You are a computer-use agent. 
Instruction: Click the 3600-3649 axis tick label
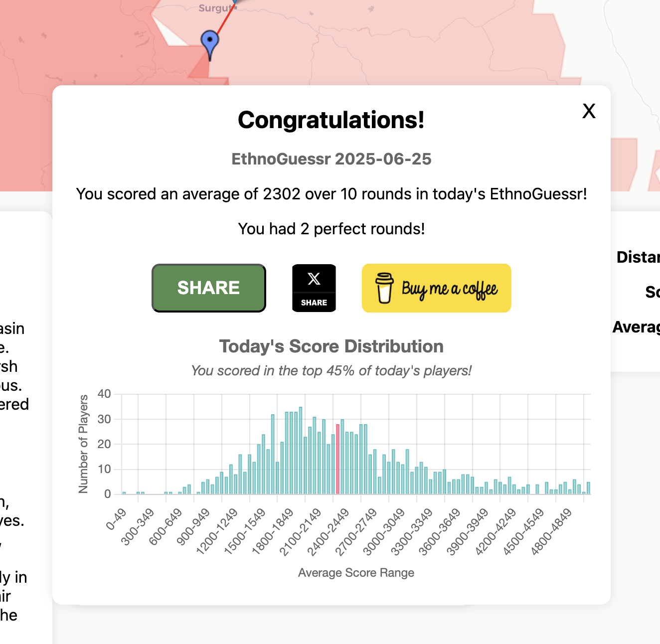[x=440, y=532]
